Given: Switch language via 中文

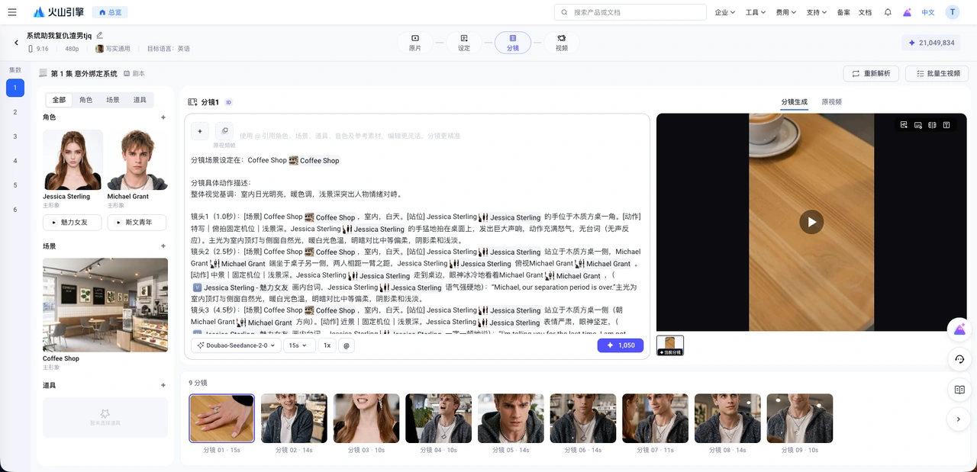Looking at the screenshot, I should [928, 12].
